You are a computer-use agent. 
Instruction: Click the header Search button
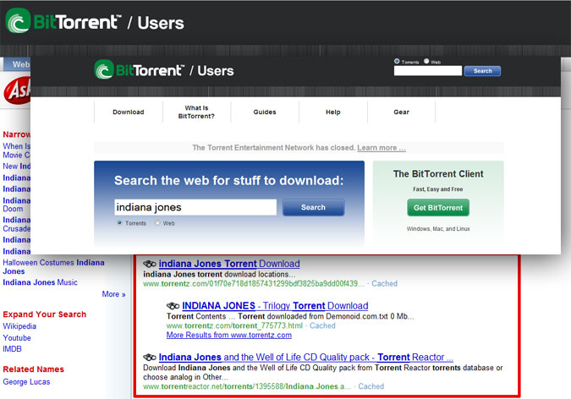(482, 71)
